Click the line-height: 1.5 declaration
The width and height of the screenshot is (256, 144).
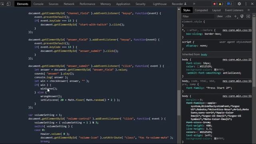click(x=199, y=129)
